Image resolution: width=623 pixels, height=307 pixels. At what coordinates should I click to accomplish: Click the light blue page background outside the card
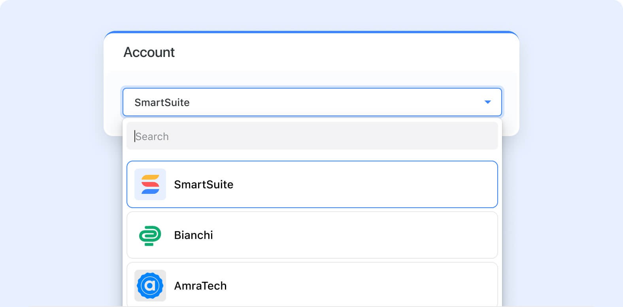(51, 158)
